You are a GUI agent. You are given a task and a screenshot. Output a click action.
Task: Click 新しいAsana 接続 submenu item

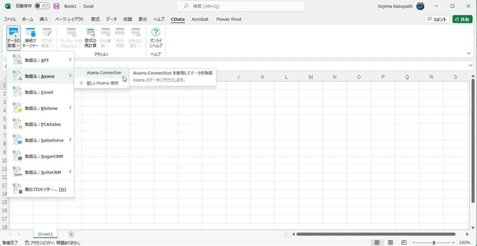coord(101,83)
